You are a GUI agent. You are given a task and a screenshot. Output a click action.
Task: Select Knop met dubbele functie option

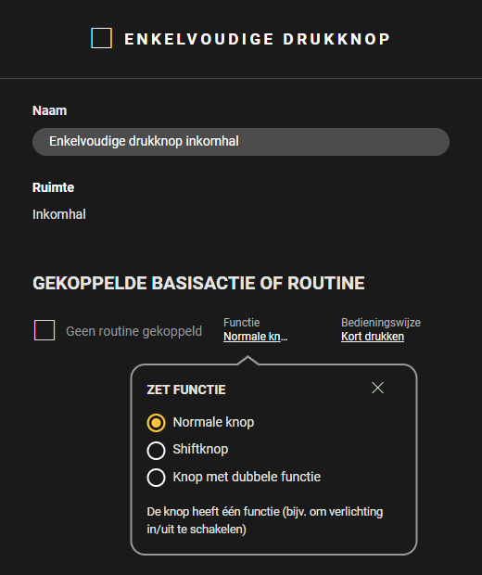pos(156,478)
